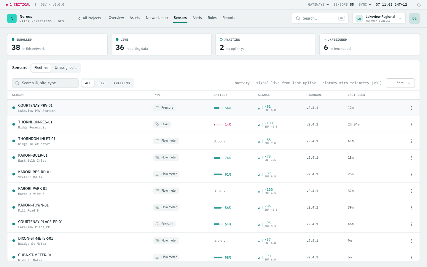Open the Alerts navigation item
The width and height of the screenshot is (427, 267).
197,18
